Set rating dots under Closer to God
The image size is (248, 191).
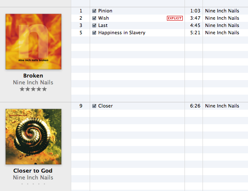pos(33,184)
